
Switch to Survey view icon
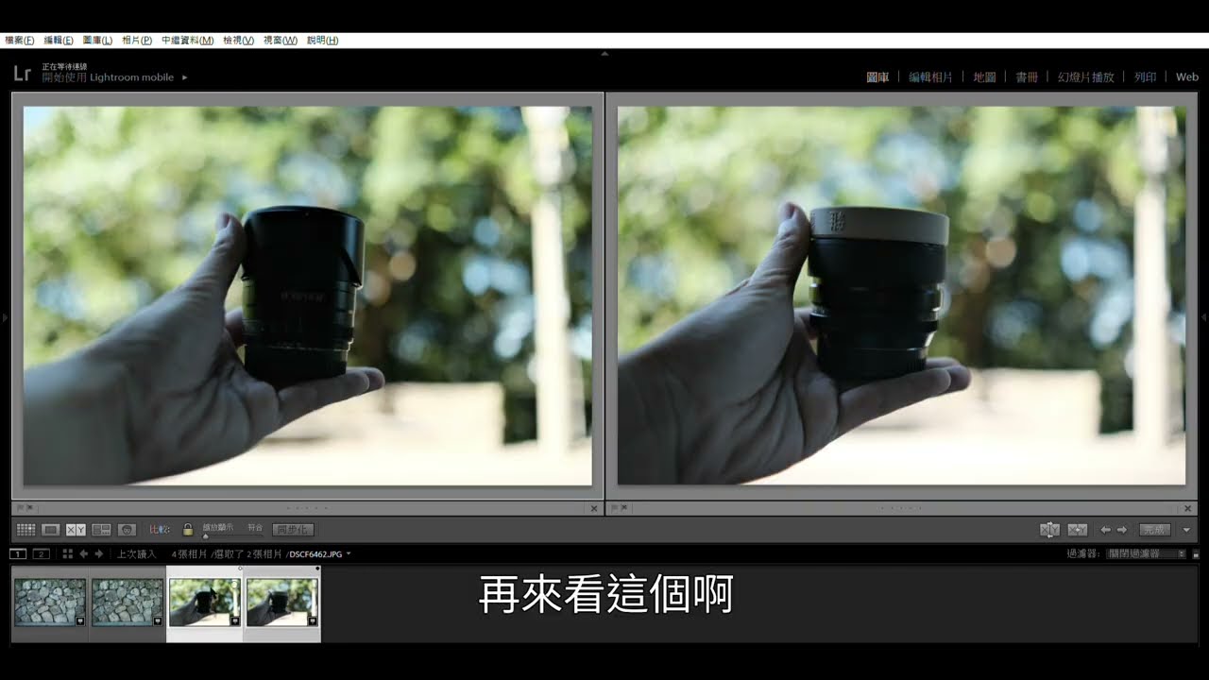(101, 530)
